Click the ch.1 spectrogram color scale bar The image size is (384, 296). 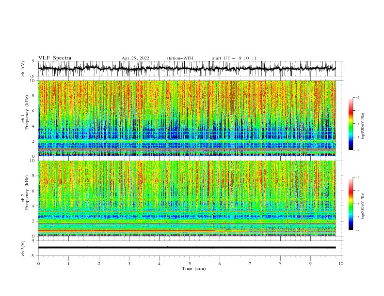click(351, 124)
